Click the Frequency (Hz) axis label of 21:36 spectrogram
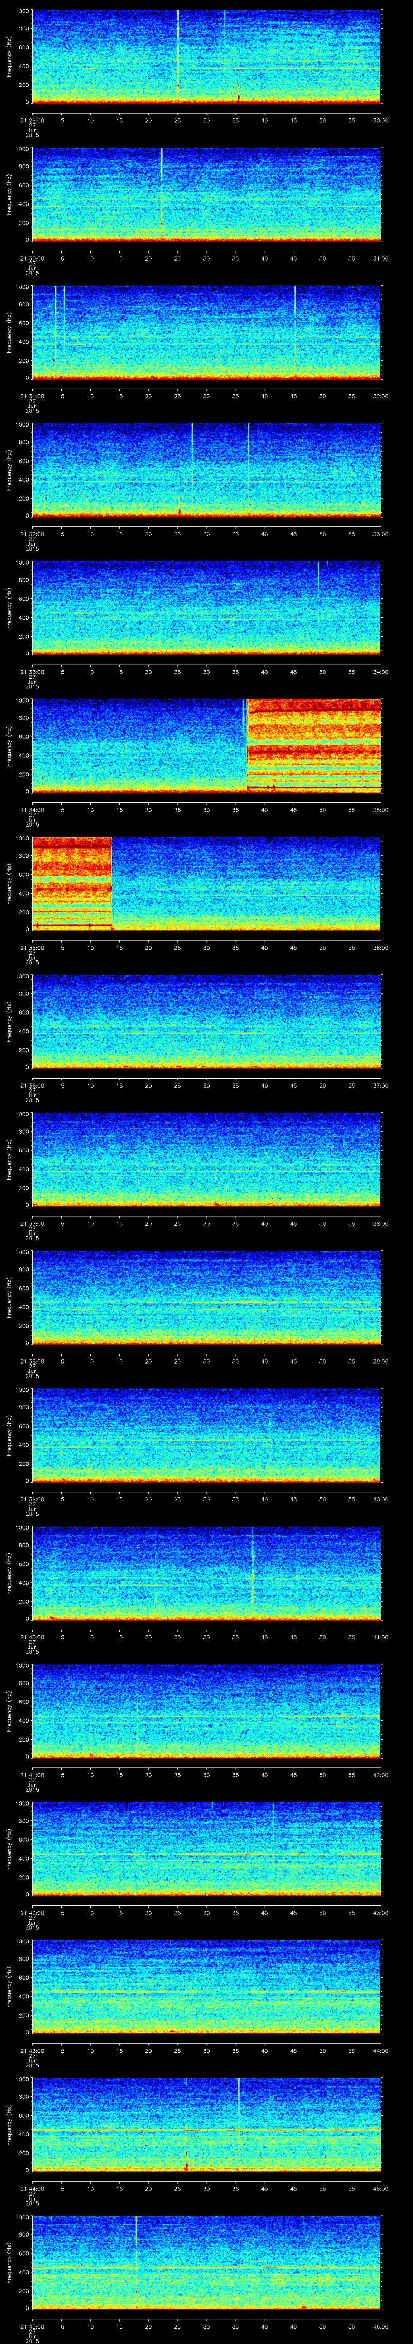 click(x=9, y=1021)
